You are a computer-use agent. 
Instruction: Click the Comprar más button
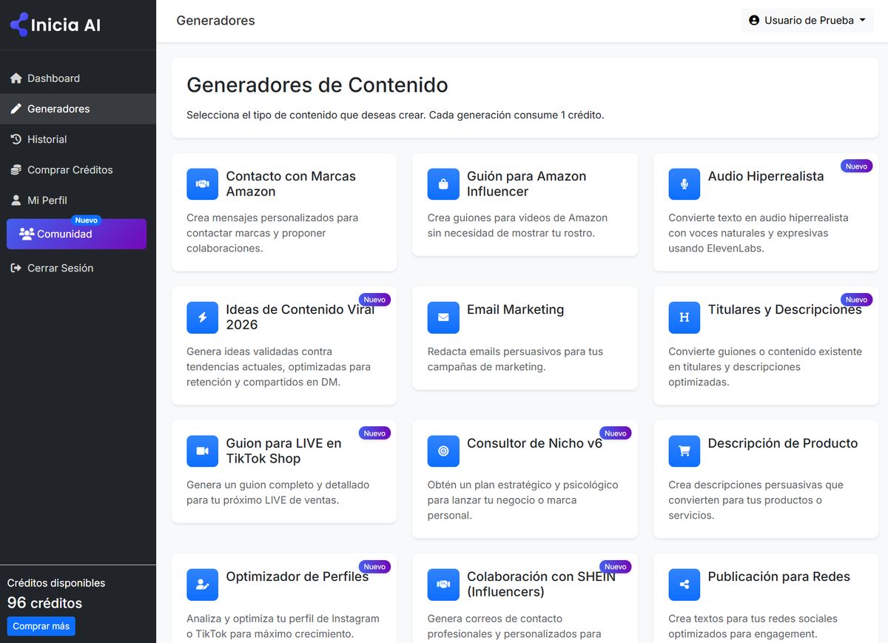click(41, 626)
